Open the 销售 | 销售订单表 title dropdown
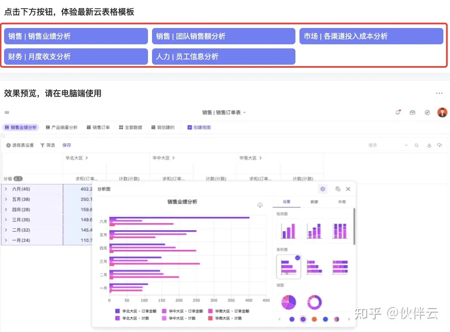Image resolution: width=450 pixels, height=332 pixels. click(x=224, y=113)
